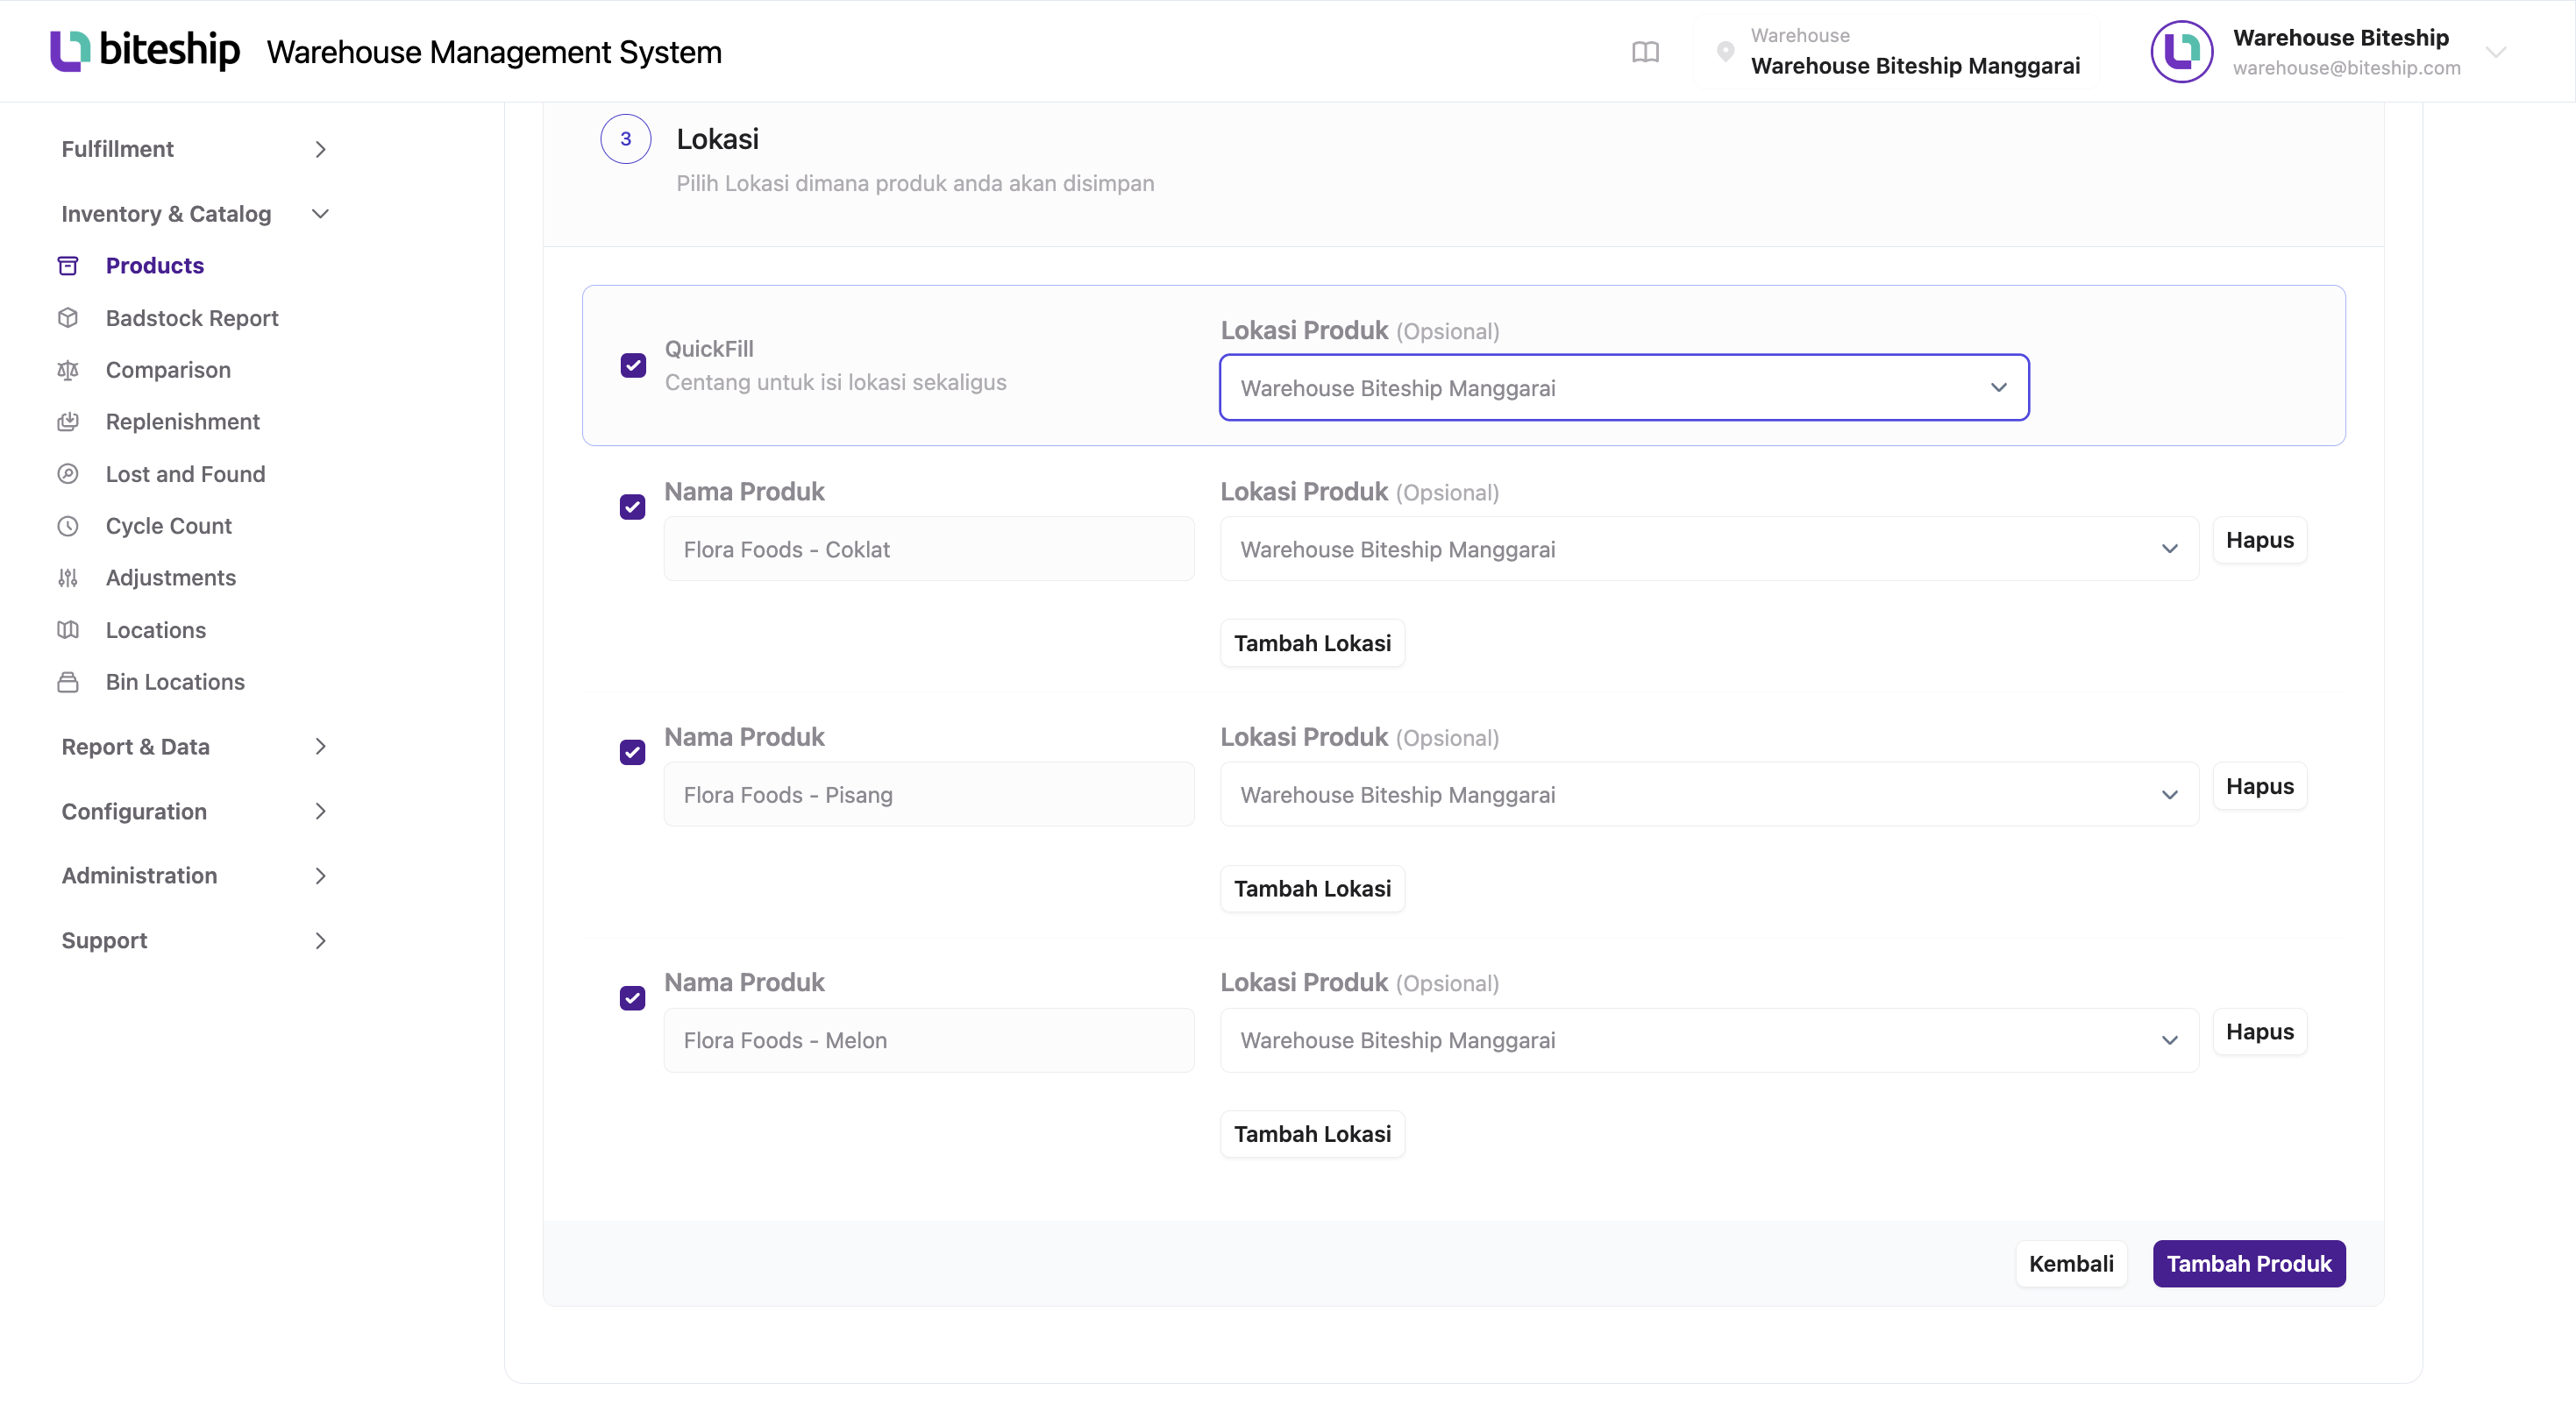Expand the Fulfillment sidebar section
Image resolution: width=2576 pixels, height=1404 pixels.
(195, 149)
